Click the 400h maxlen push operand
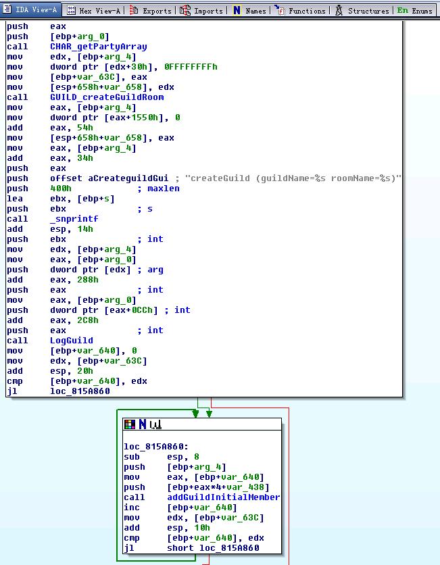440x565 pixels. click(61, 189)
